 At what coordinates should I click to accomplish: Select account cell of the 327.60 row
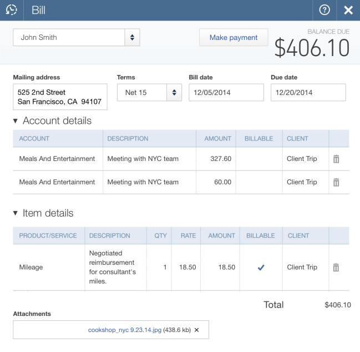tap(58, 159)
